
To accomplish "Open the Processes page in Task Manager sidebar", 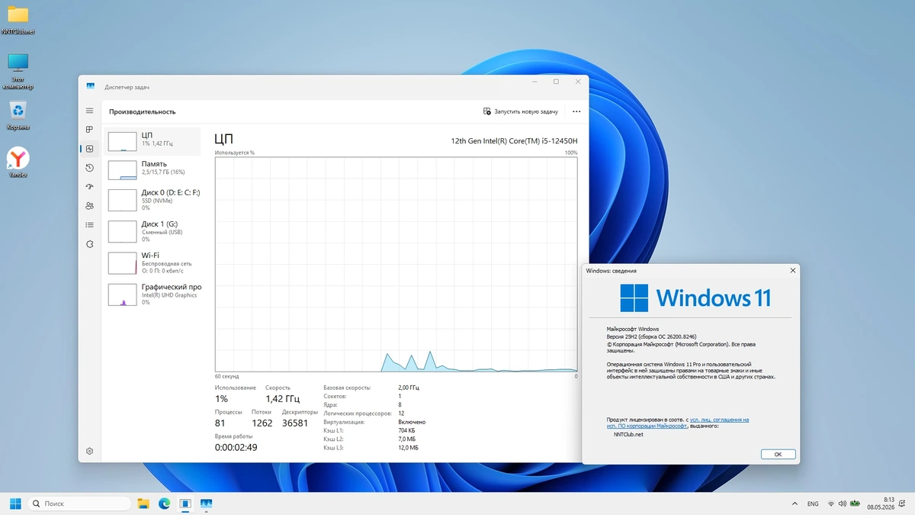I will [89, 130].
